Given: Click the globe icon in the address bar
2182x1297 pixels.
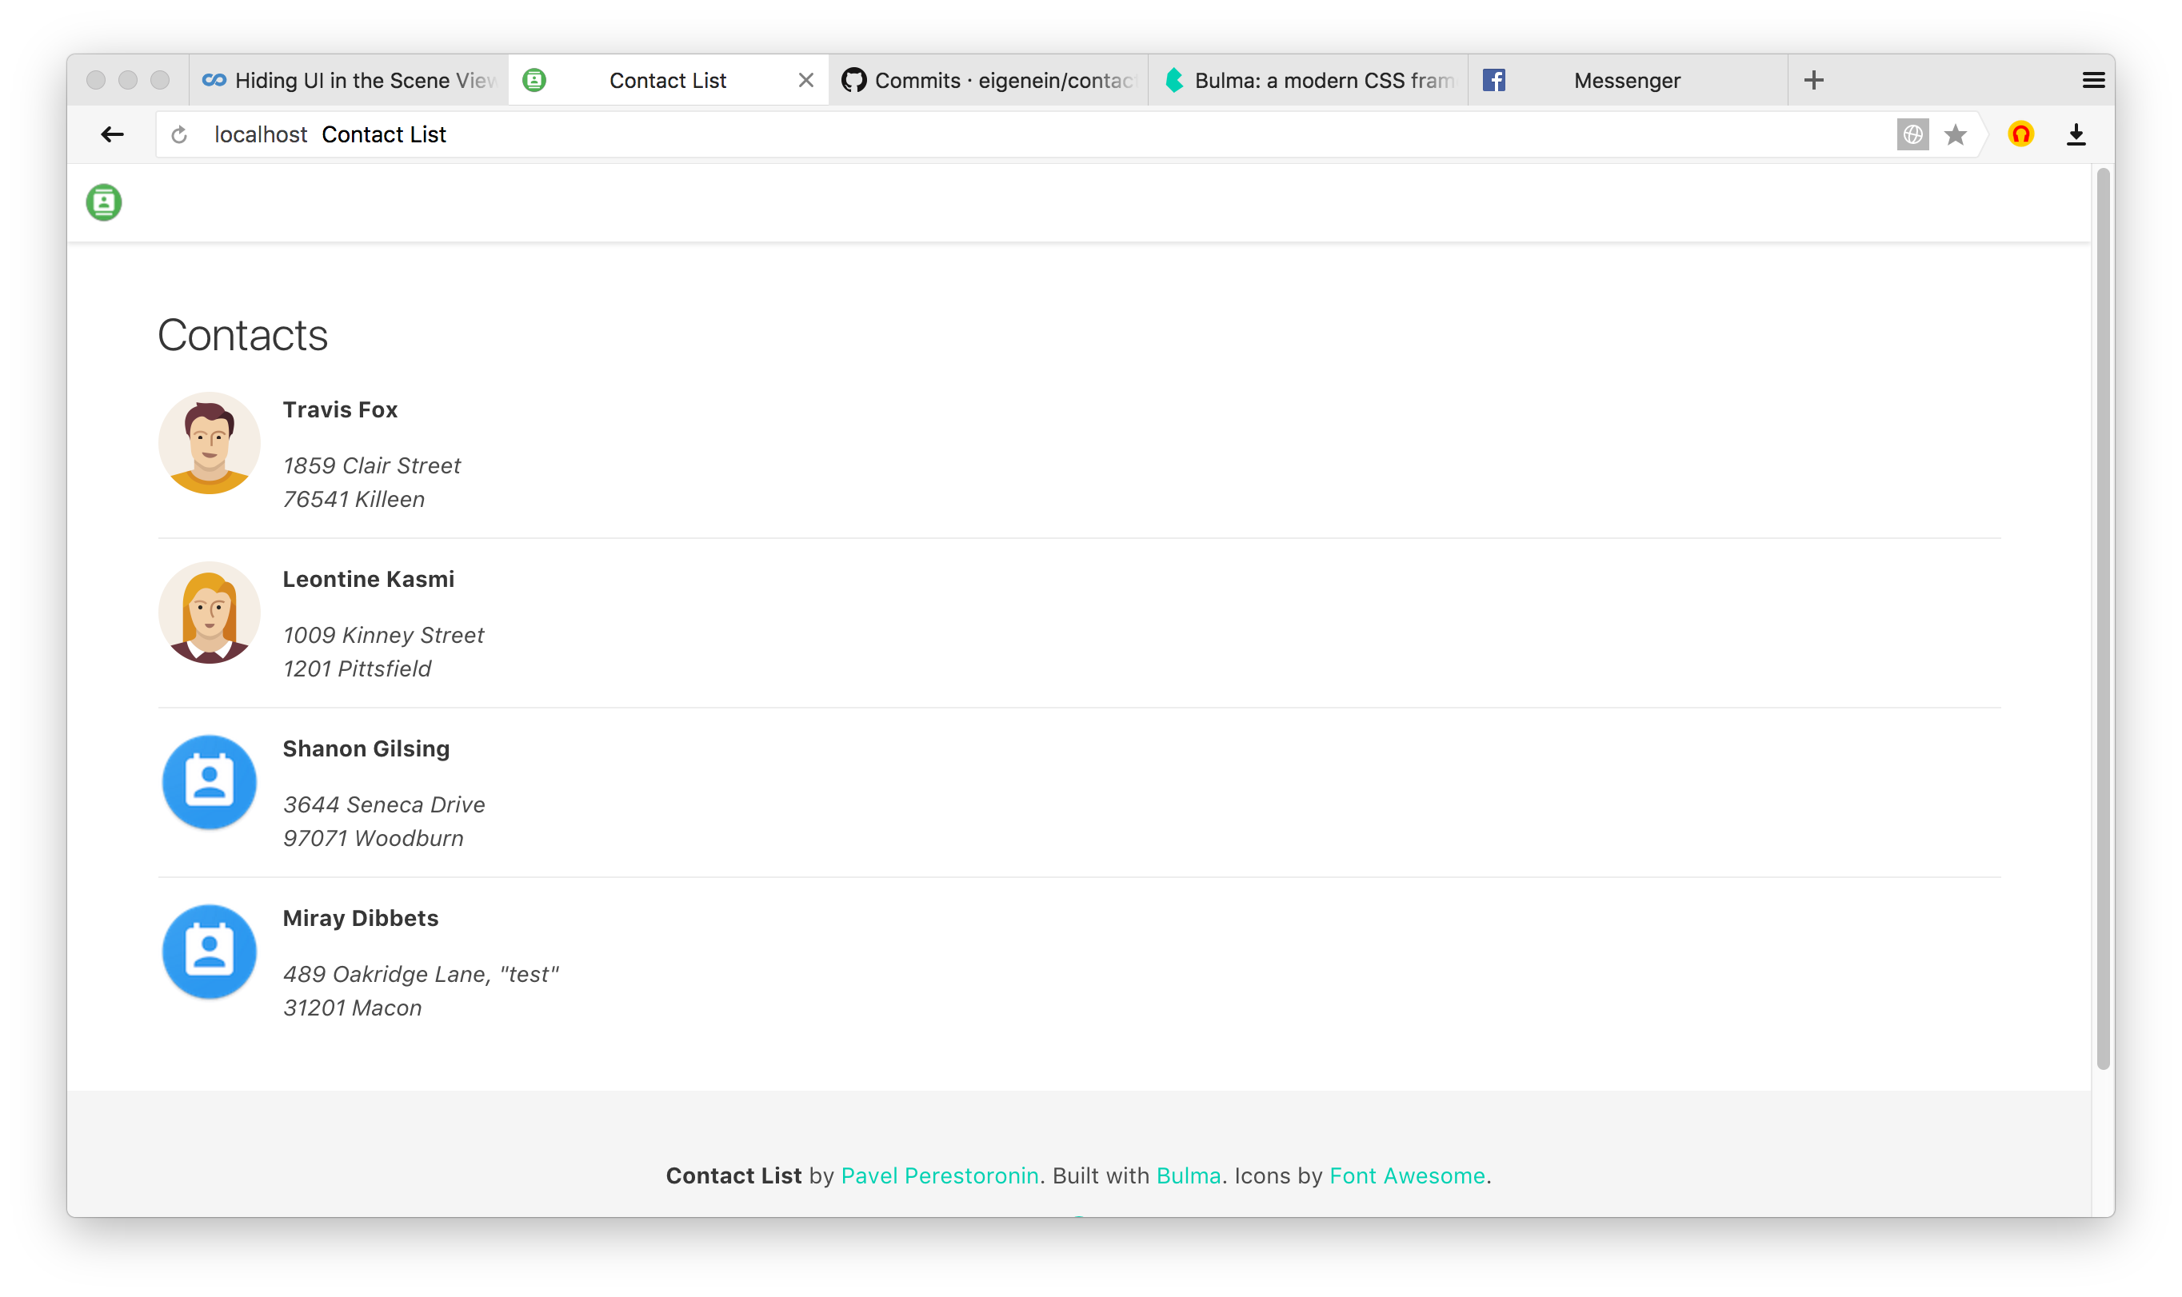Looking at the screenshot, I should point(1912,134).
